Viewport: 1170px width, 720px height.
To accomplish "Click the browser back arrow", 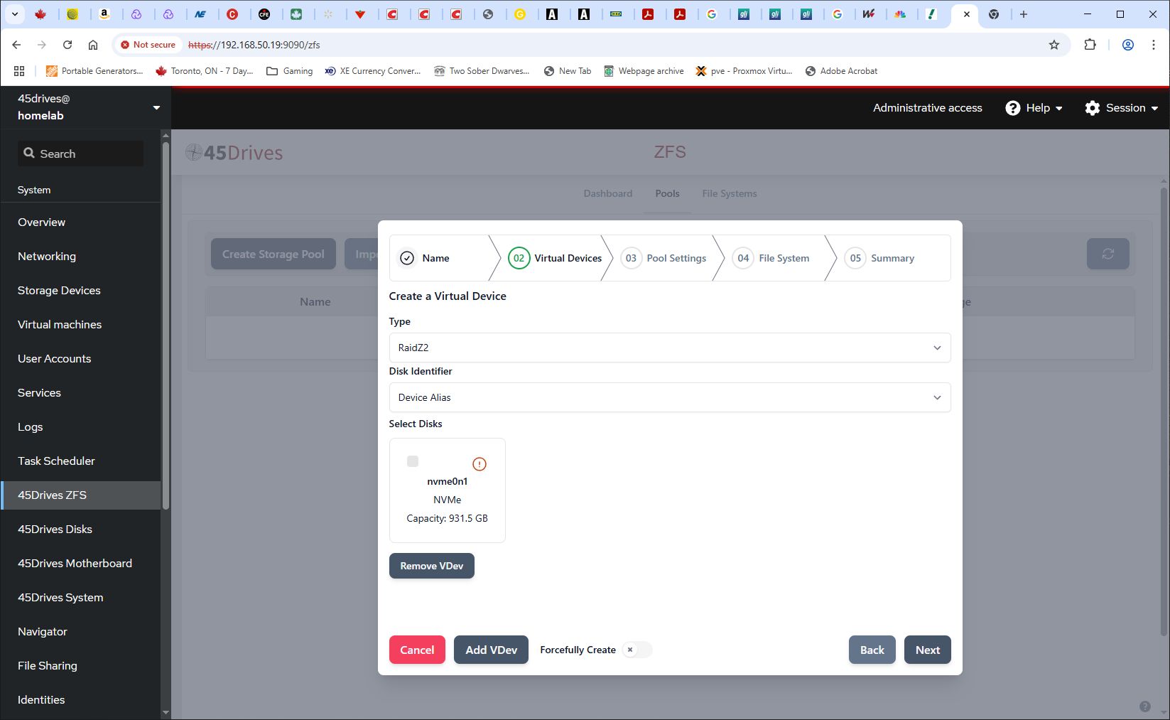I will coord(16,45).
